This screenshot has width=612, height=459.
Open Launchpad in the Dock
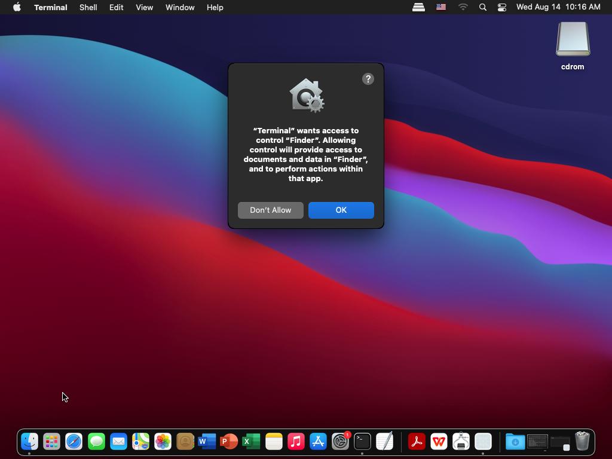[x=51, y=442]
